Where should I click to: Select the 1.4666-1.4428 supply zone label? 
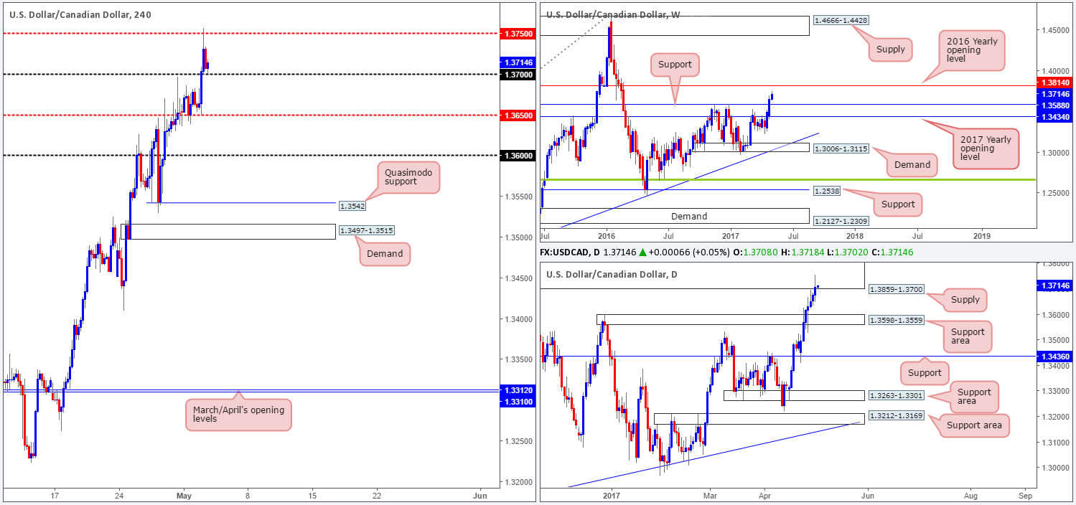(841, 21)
